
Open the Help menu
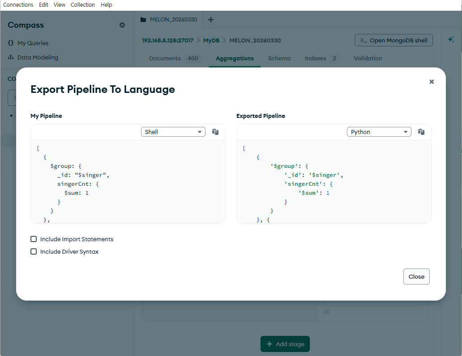coord(106,5)
